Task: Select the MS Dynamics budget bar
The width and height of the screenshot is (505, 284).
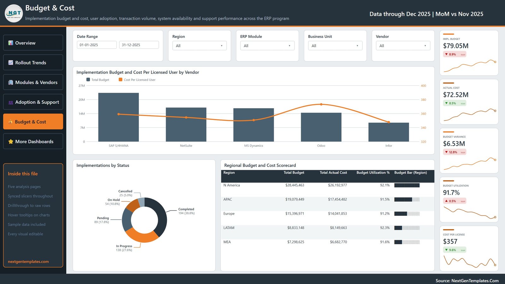Action: click(254, 125)
